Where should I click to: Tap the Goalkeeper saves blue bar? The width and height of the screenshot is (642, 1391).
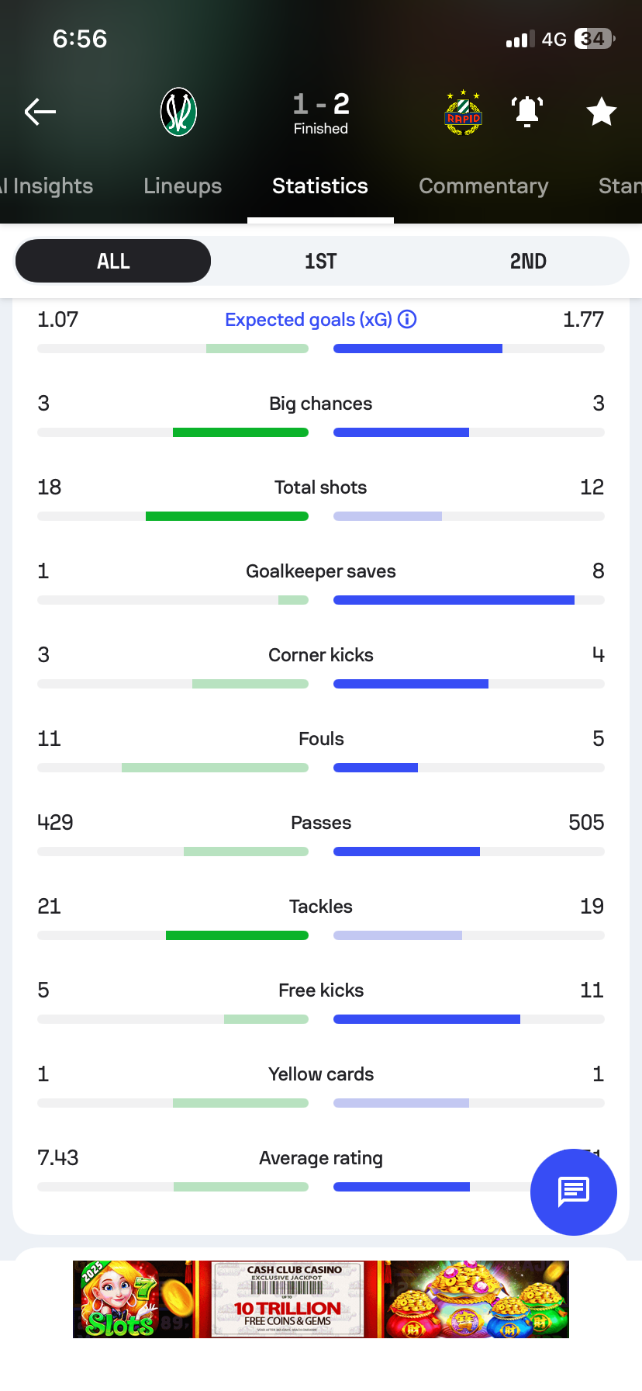[454, 600]
